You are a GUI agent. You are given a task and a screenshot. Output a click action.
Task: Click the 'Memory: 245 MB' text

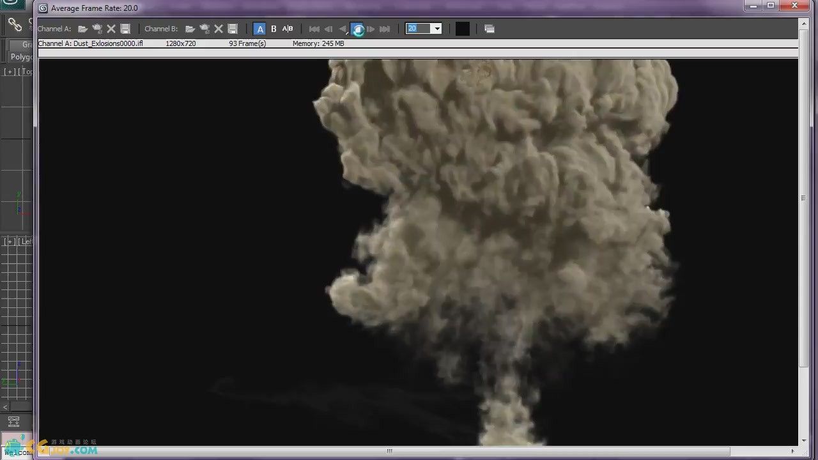[318, 43]
